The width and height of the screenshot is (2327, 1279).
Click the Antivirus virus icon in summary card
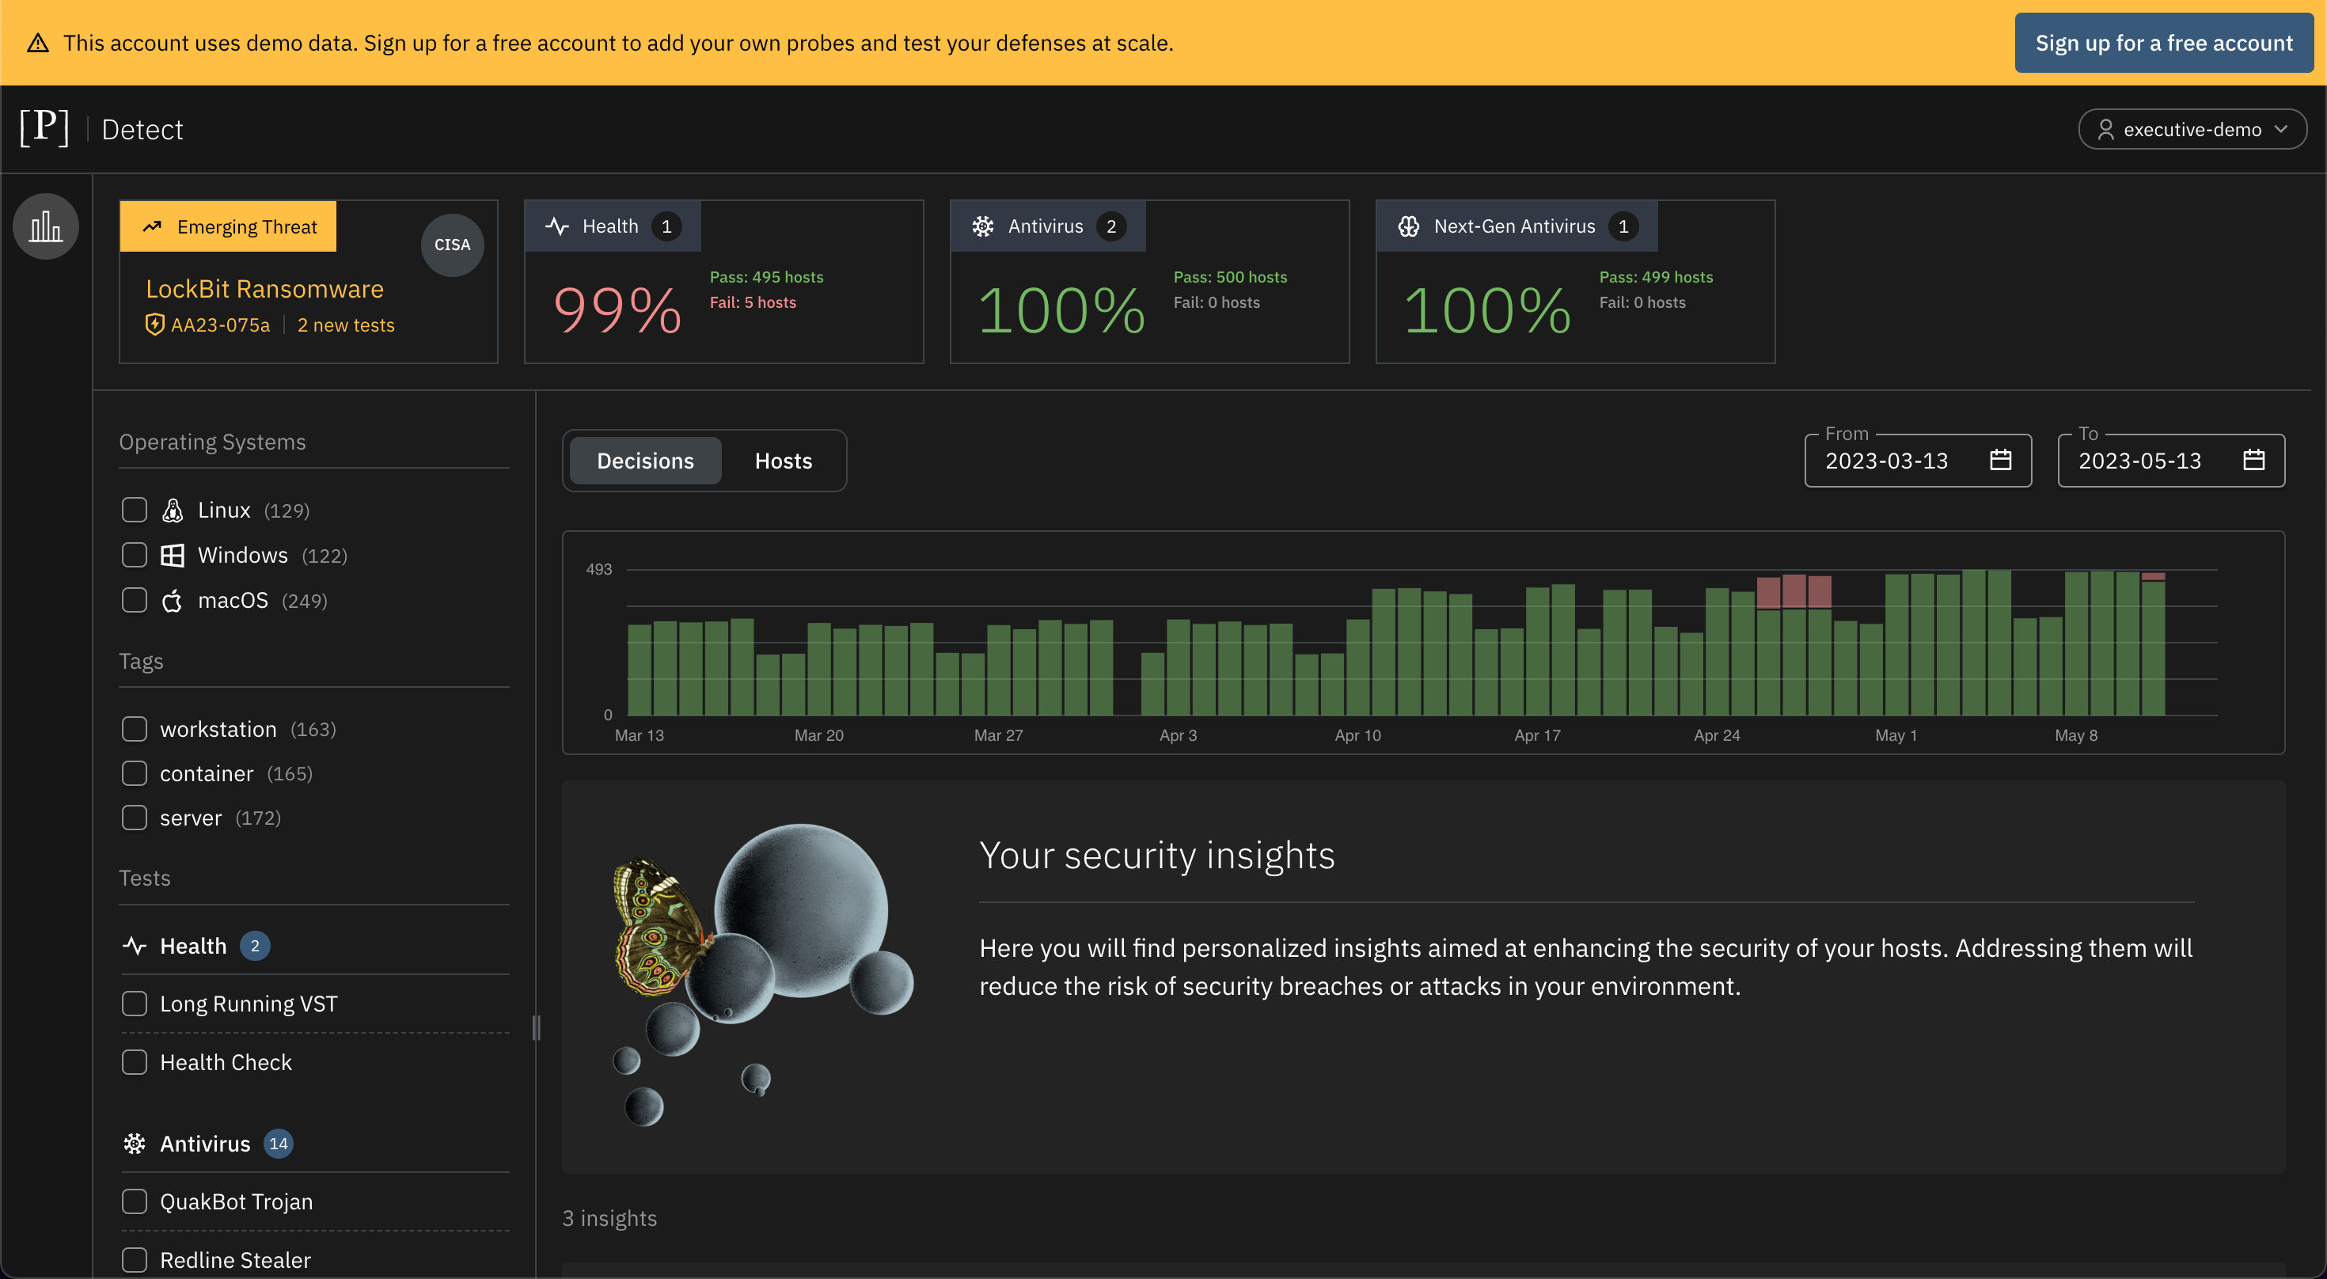(x=983, y=226)
